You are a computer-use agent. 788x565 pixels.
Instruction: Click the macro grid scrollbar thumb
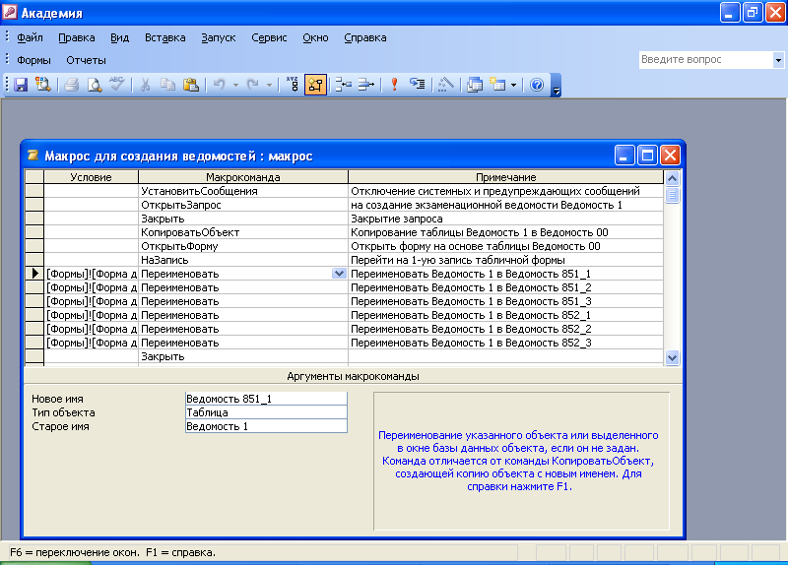[x=672, y=195]
